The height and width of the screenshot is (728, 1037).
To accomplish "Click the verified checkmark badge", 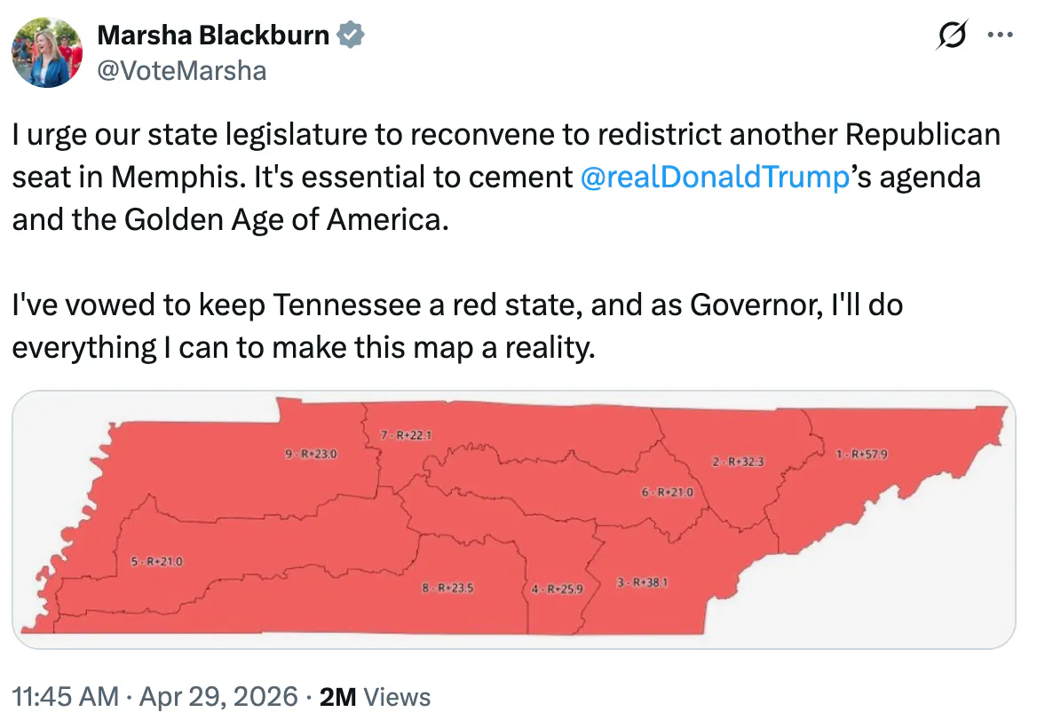I will (x=352, y=34).
